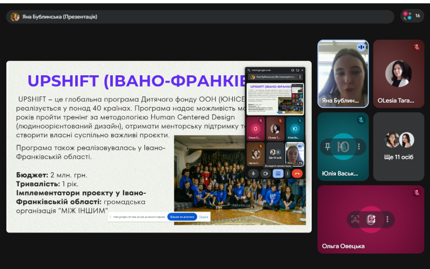
Task: Select the text Бюджет: 2 млн. грн.
Action: [52, 175]
